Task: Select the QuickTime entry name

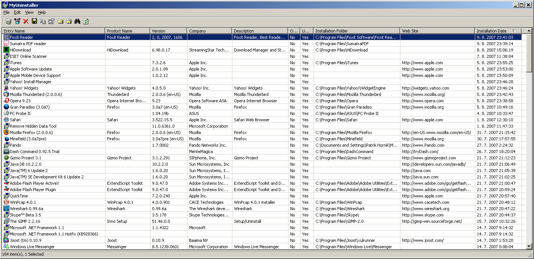Action: (19, 196)
